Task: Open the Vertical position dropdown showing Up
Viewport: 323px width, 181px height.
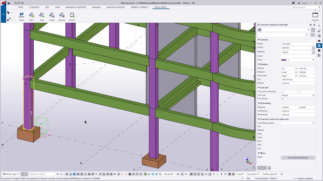Action: pos(289,69)
